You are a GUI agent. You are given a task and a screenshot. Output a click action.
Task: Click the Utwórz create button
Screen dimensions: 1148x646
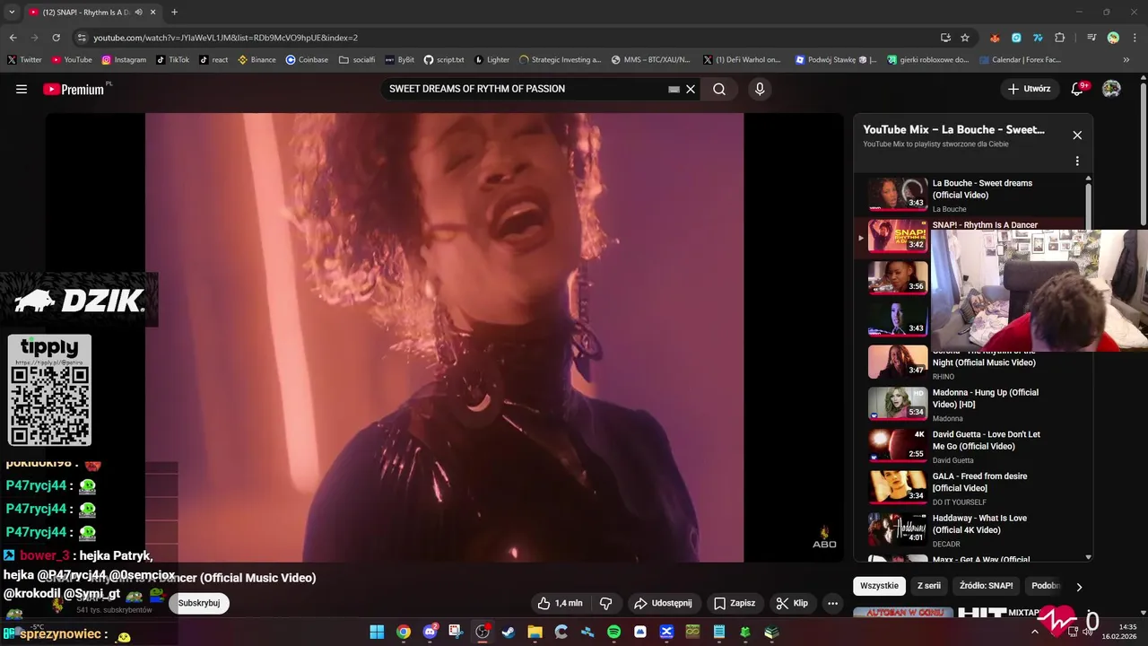click(1029, 89)
